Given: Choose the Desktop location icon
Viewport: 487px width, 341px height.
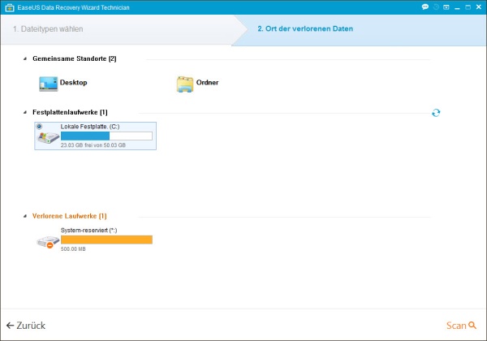Looking at the screenshot, I should (x=49, y=84).
